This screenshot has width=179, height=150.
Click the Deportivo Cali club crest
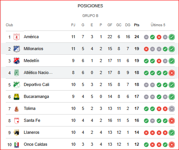17,85
